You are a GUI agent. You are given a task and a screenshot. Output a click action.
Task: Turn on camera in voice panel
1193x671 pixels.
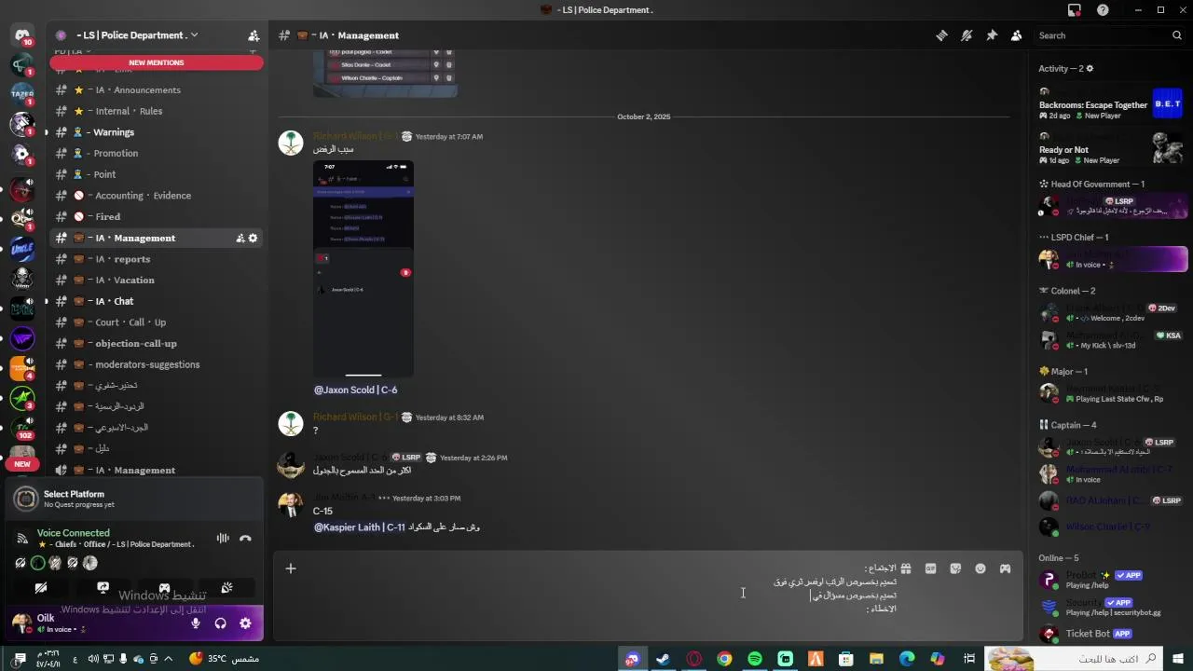[41, 588]
